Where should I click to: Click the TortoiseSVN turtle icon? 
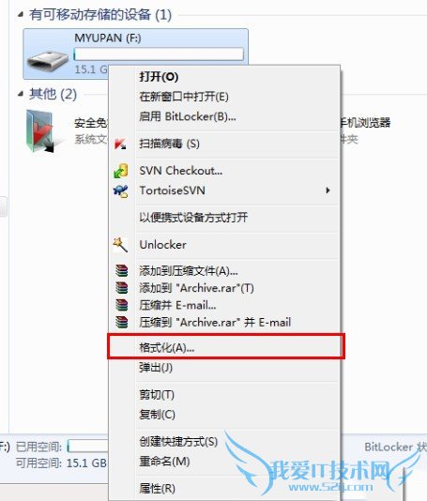121,191
